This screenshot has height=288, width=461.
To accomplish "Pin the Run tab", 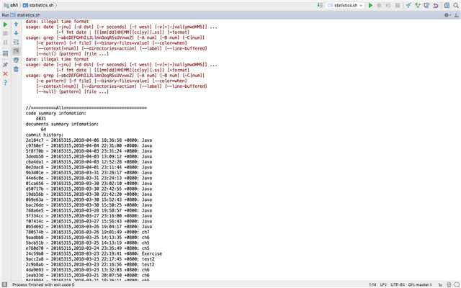I will coord(5,64).
